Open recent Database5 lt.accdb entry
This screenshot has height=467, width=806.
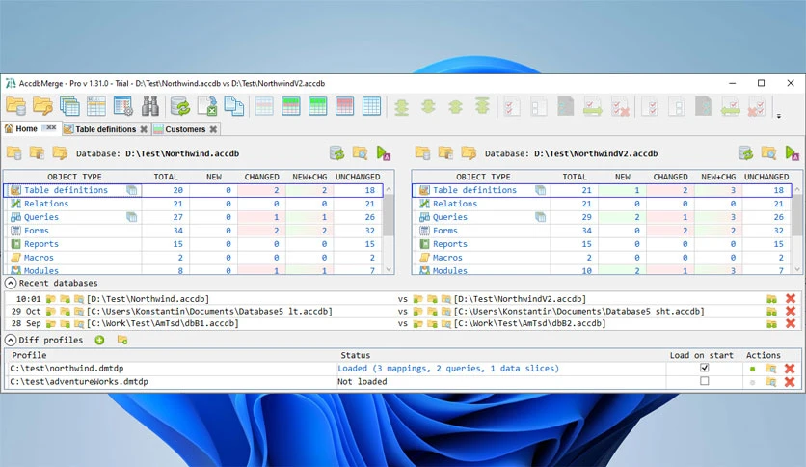coord(210,311)
